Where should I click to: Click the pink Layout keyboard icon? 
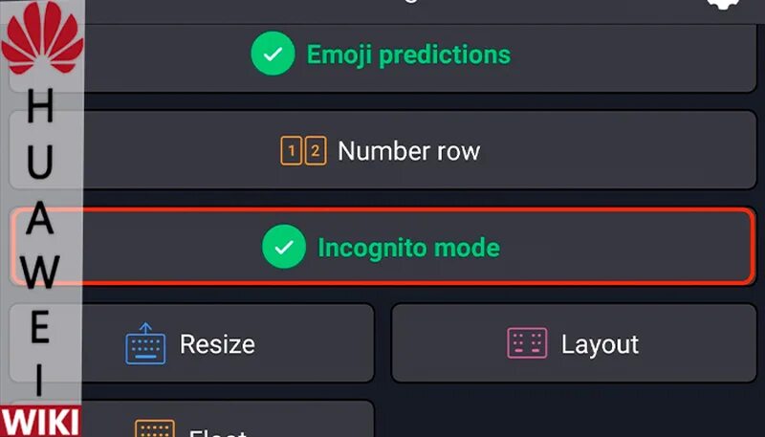pyautogui.click(x=527, y=344)
